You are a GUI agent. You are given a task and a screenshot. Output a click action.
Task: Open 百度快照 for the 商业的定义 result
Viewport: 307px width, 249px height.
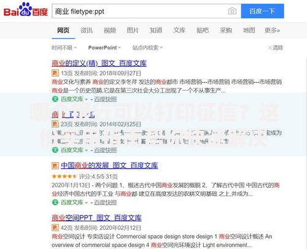click(x=105, y=99)
